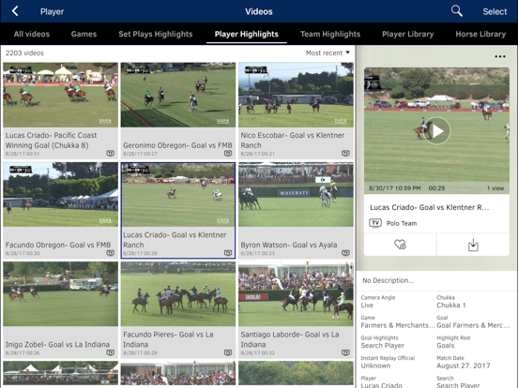
Task: Go back to Player
Action: point(52,11)
